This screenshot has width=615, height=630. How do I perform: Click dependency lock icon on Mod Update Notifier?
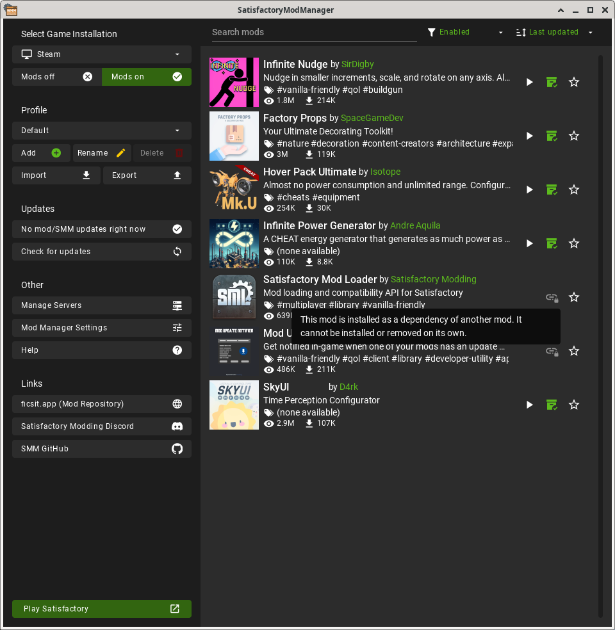coord(552,351)
